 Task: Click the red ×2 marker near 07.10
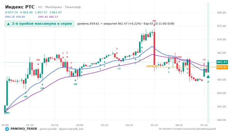click(x=204, y=59)
